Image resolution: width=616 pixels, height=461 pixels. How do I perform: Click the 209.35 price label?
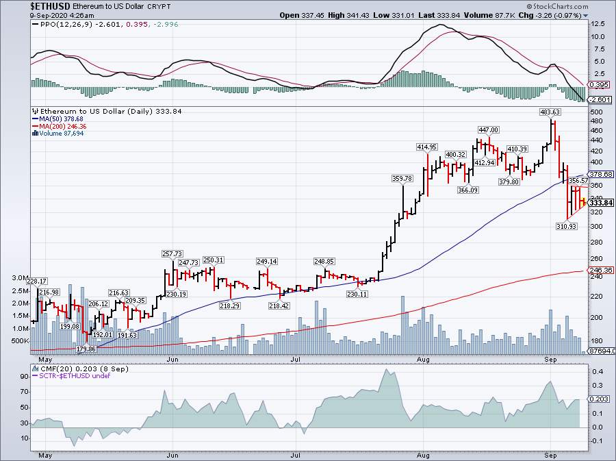136,300
